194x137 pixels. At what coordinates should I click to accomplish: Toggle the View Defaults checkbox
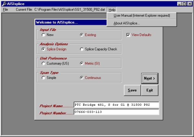click(x=128, y=35)
